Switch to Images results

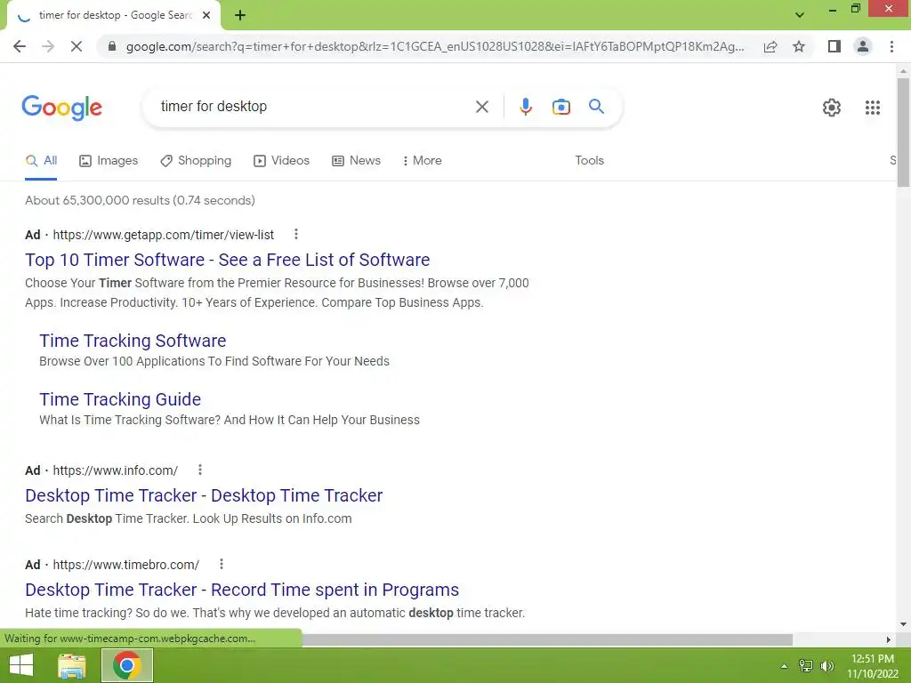coord(109,160)
